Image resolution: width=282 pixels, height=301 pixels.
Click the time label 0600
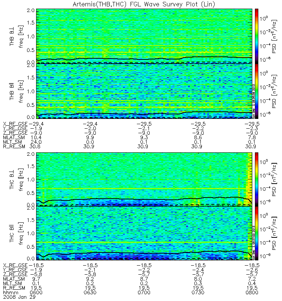36,293
